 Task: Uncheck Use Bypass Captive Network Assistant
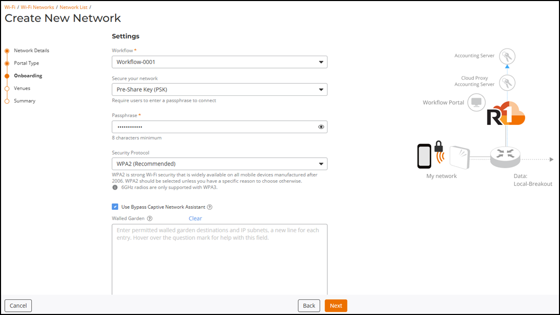point(115,207)
